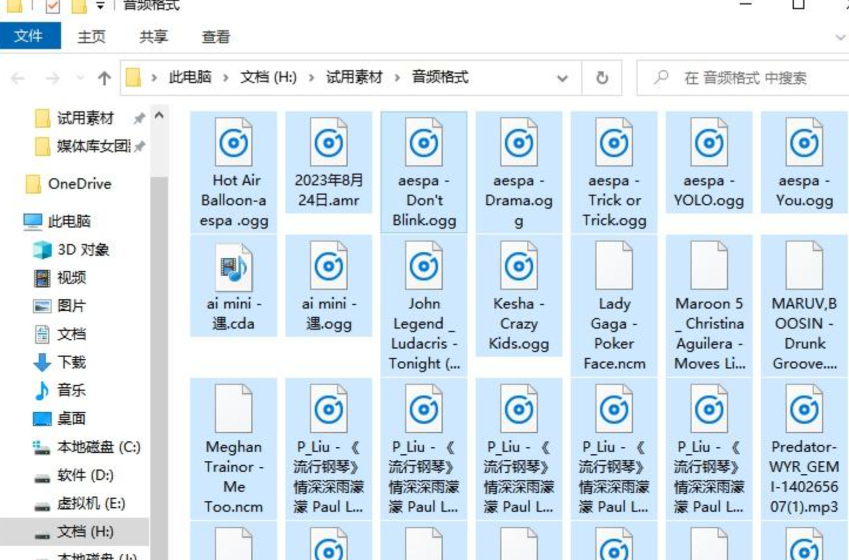Switch to the 共享 ribbon tab
This screenshot has height=560, width=849.
(154, 36)
